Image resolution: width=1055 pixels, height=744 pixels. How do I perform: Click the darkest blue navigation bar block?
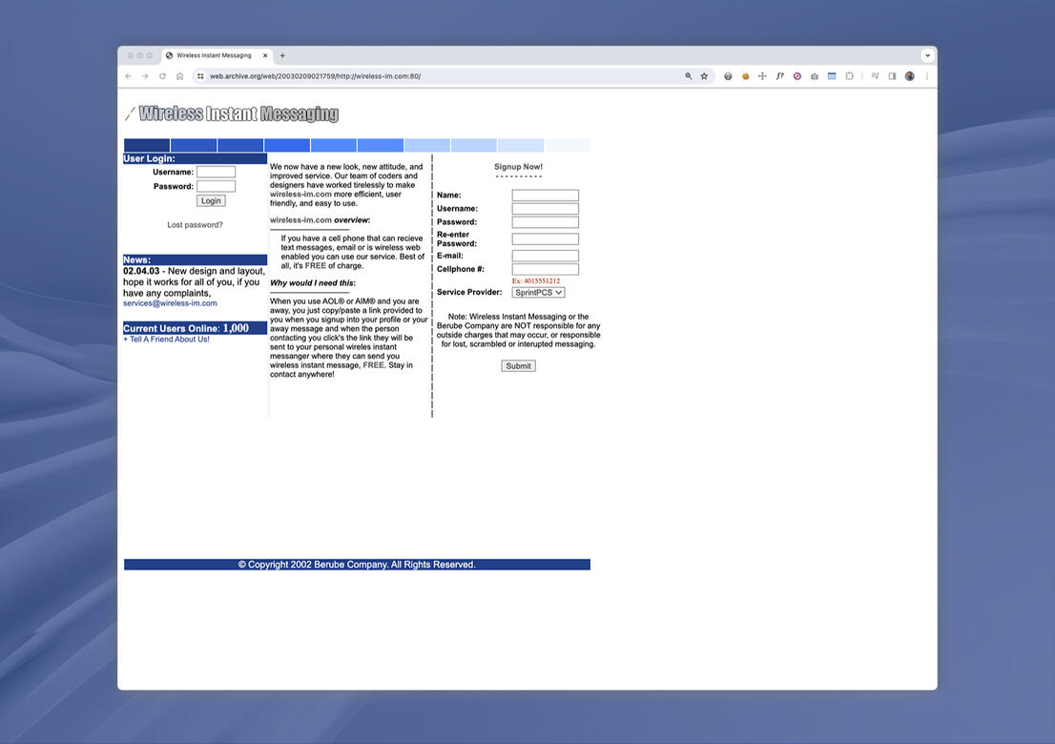pyautogui.click(x=147, y=145)
